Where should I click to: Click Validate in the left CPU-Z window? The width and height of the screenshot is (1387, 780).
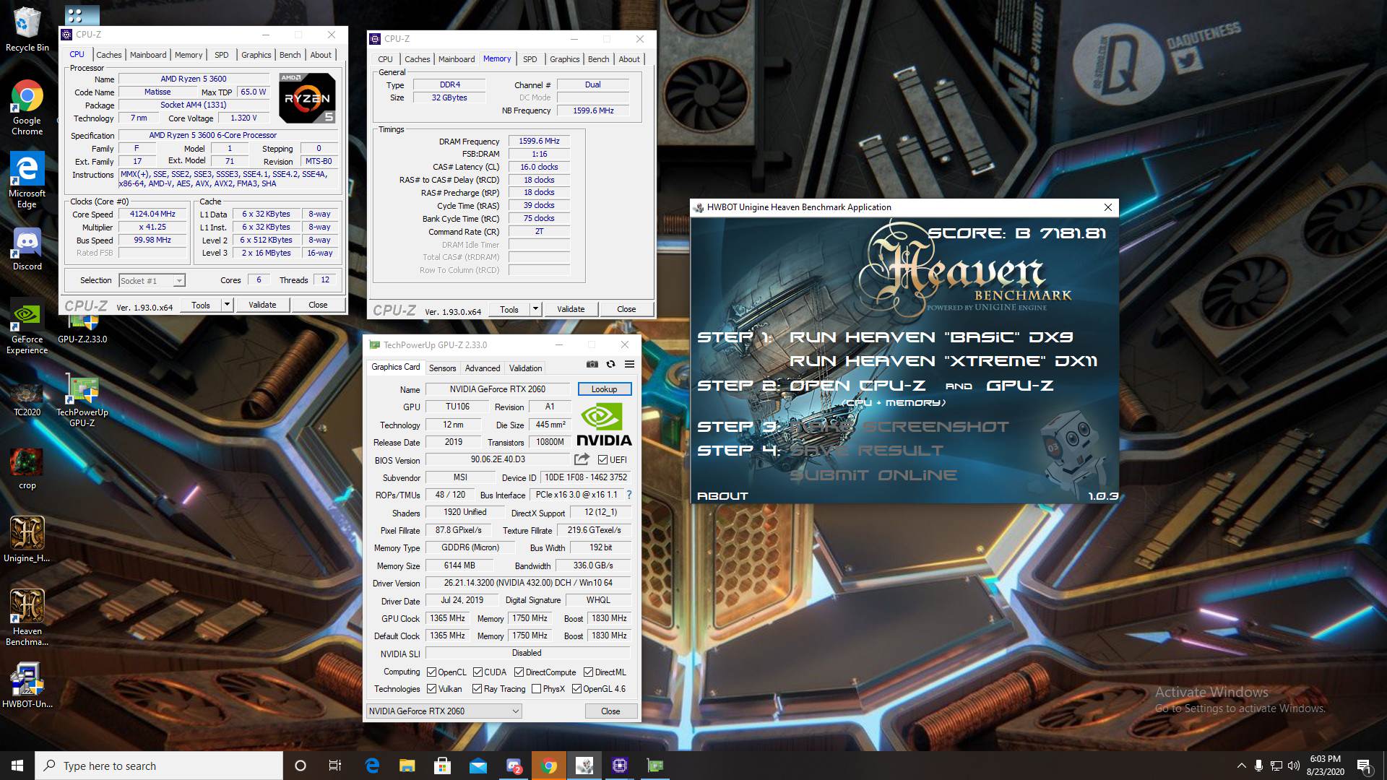point(262,305)
